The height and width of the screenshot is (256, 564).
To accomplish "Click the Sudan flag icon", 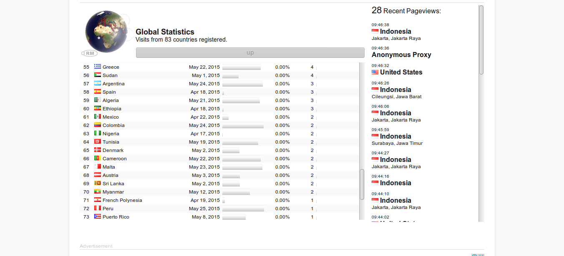I will click(98, 75).
